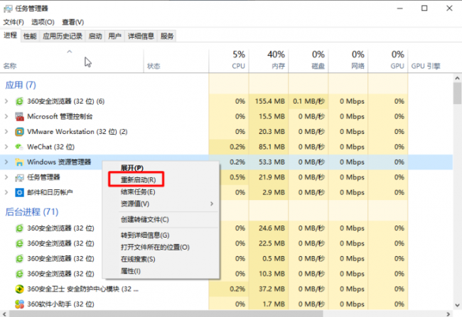Screen dimensions: 462x317
Task: Switch to the 服务 tab
Action: click(167, 36)
